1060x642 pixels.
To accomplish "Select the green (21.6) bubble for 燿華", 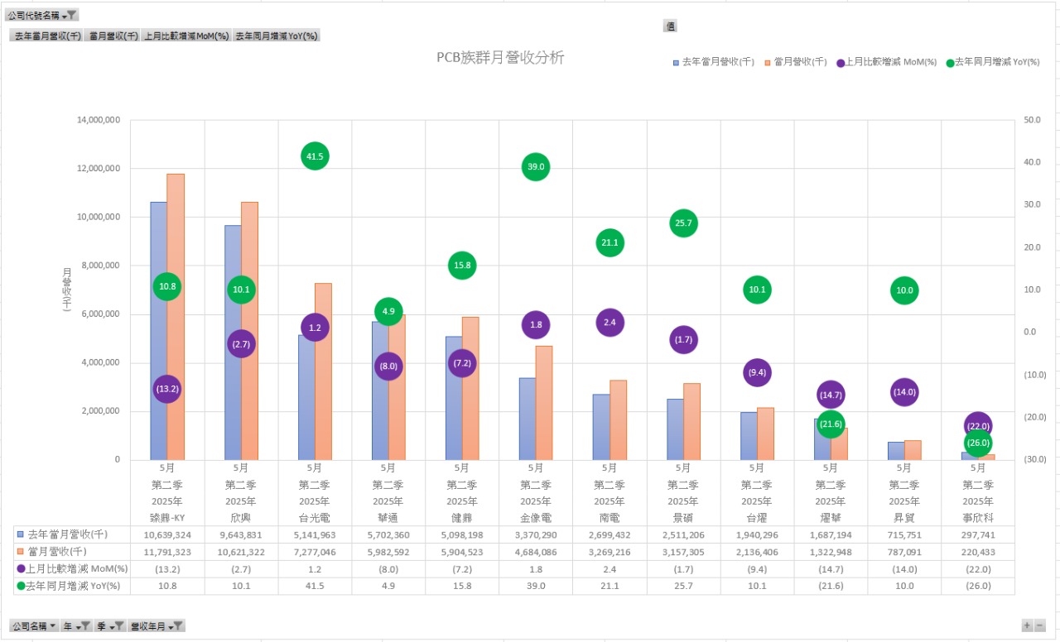I will (x=831, y=424).
